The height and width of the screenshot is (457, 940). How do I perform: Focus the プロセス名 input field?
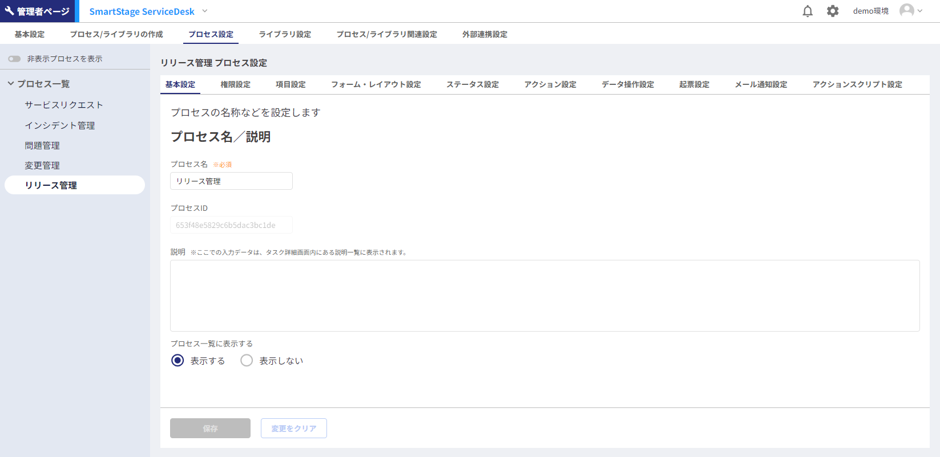231,181
